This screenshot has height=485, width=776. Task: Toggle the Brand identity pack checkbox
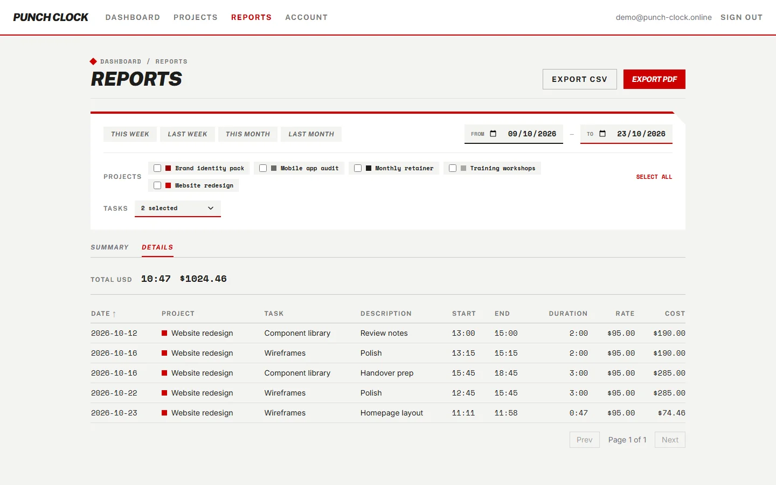point(157,168)
